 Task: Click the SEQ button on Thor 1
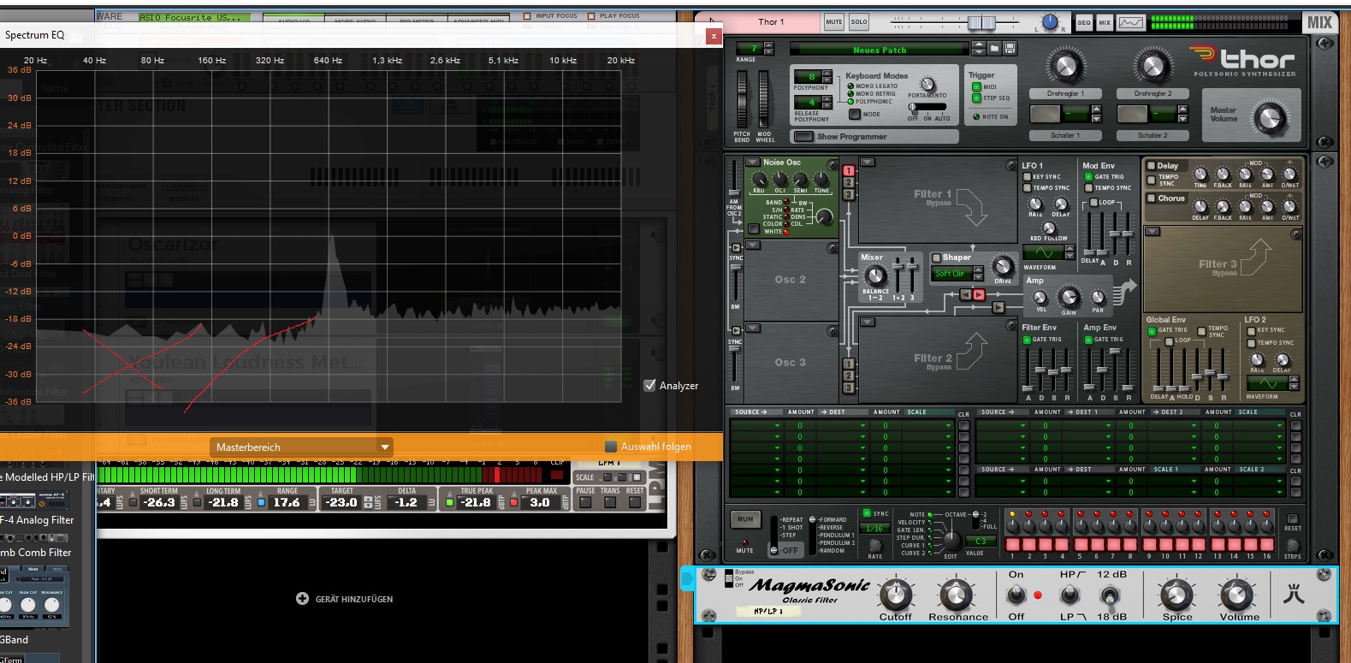coord(1084,23)
